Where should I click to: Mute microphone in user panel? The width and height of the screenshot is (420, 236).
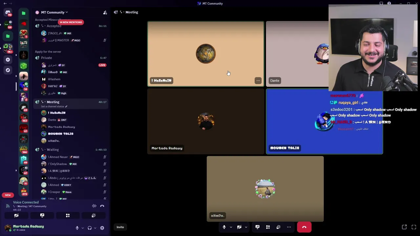pyautogui.click(x=77, y=228)
